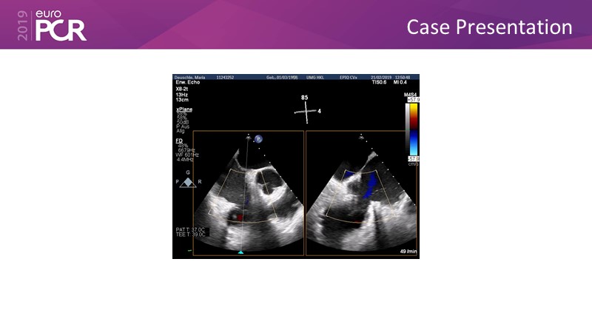
Task: Select the right echo view panel
Action: coord(362,193)
